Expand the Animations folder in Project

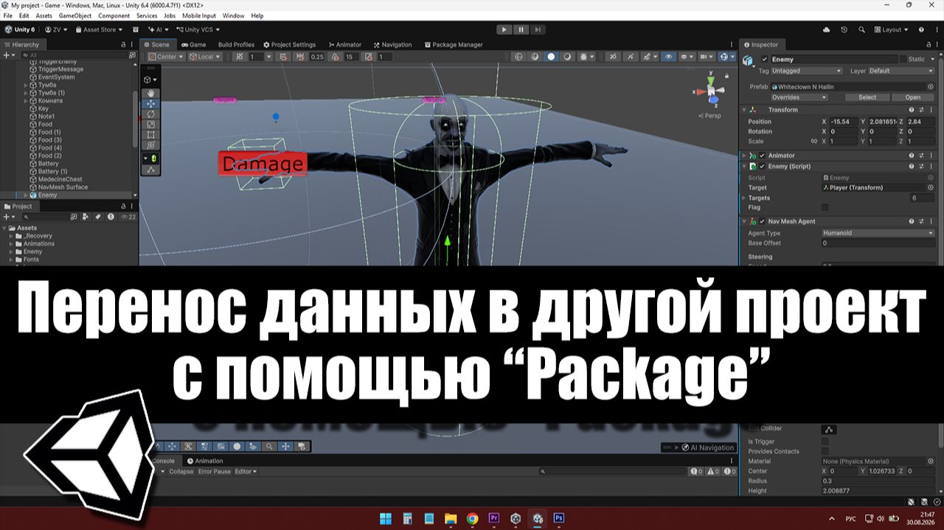(11, 244)
